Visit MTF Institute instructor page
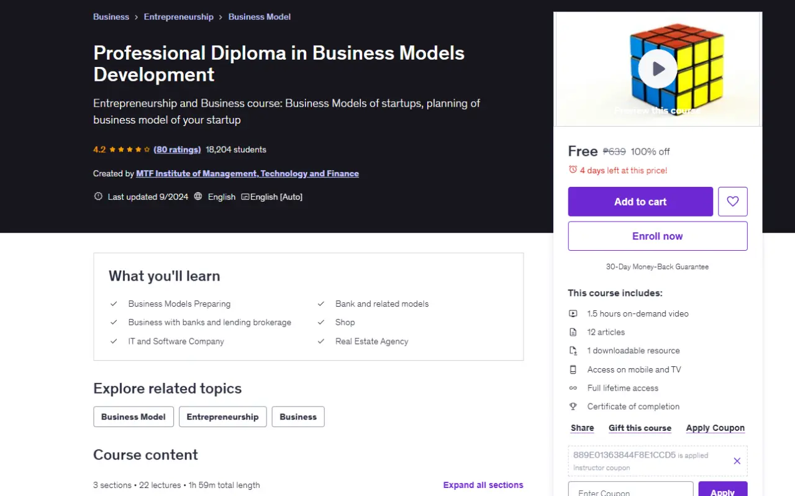Screen dimensions: 795x496 (x=247, y=174)
